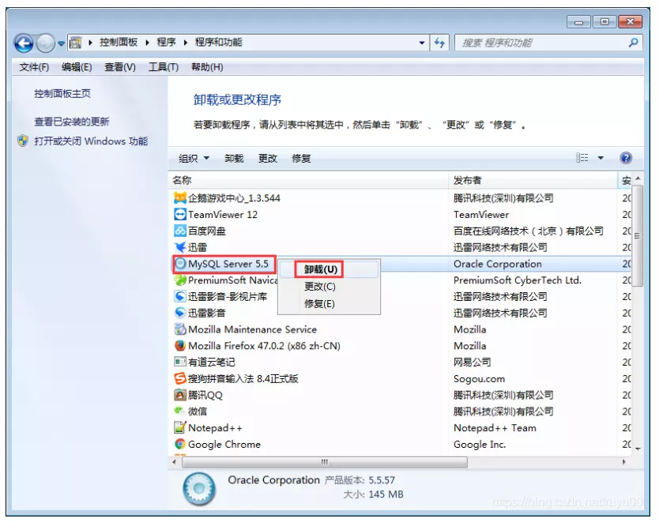Screen dimensions: 659x522
Task: Expand the arrow after 控制面板 breadcrumb
Action: tap(148, 43)
